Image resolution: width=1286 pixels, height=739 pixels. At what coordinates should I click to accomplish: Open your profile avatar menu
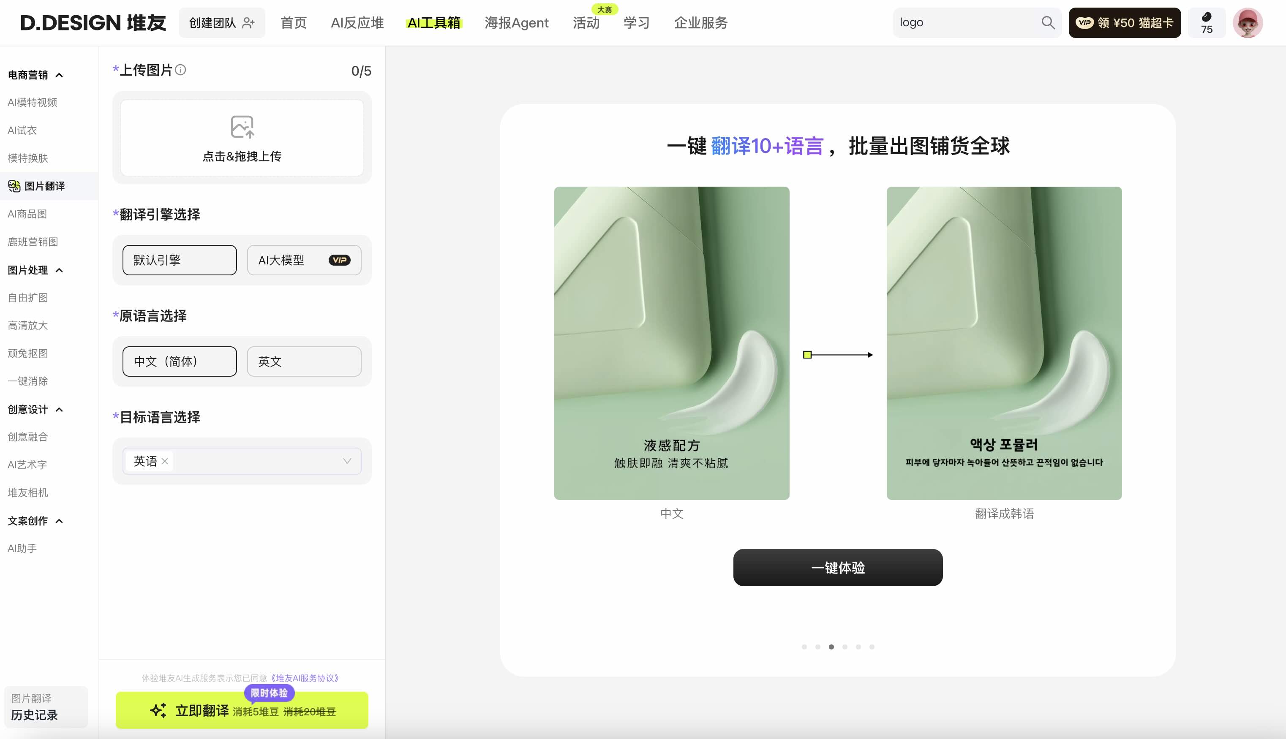(x=1248, y=22)
